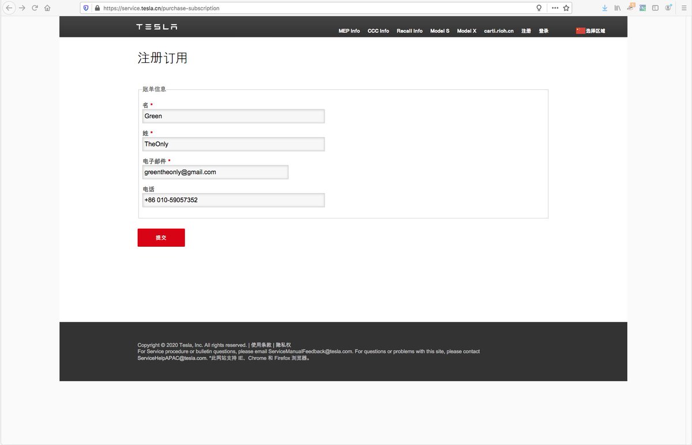
Task: Click the 注册订用 page heading
Action: click(162, 58)
